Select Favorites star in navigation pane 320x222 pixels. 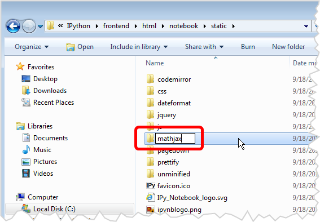20,66
